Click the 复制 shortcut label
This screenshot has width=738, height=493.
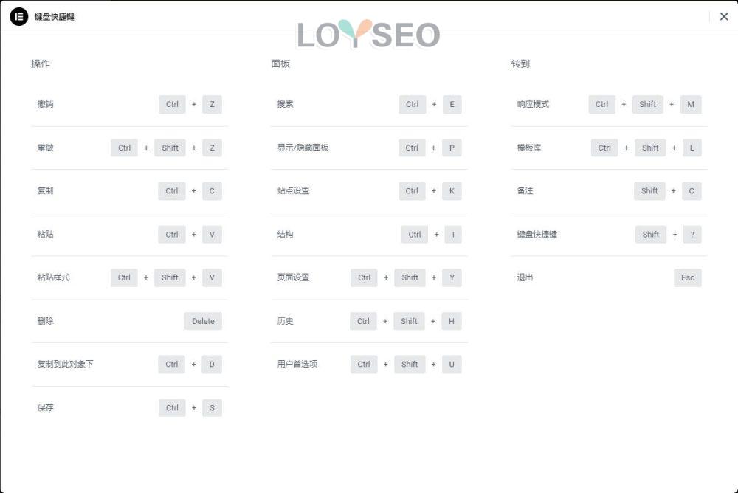tap(45, 190)
